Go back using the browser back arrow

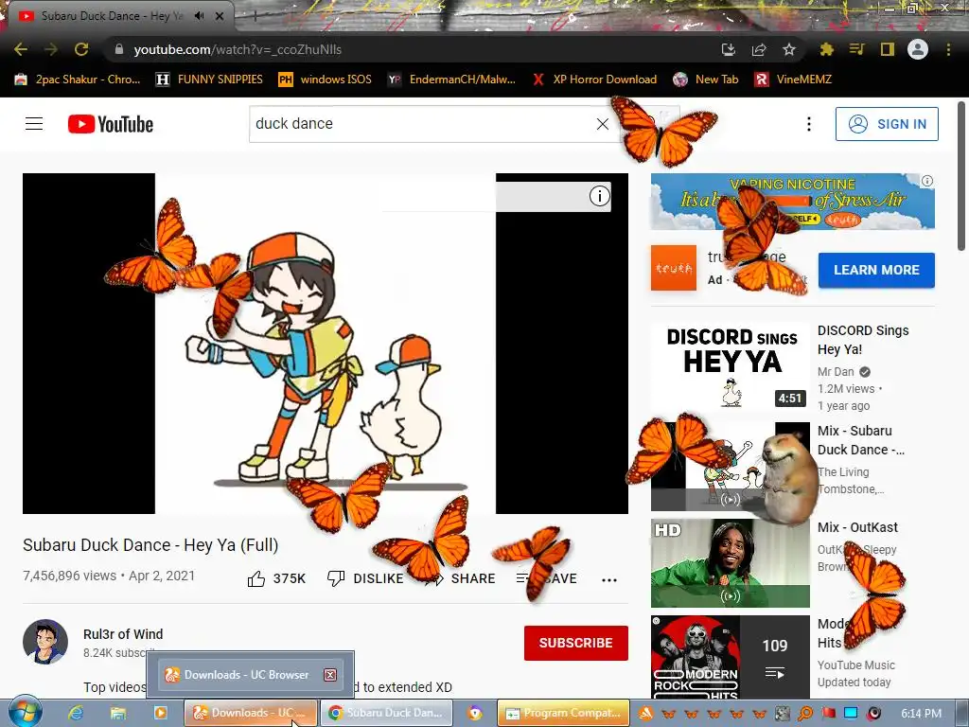(x=21, y=49)
